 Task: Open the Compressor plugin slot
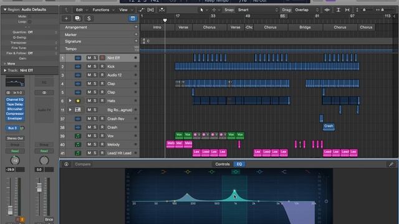tap(15, 114)
